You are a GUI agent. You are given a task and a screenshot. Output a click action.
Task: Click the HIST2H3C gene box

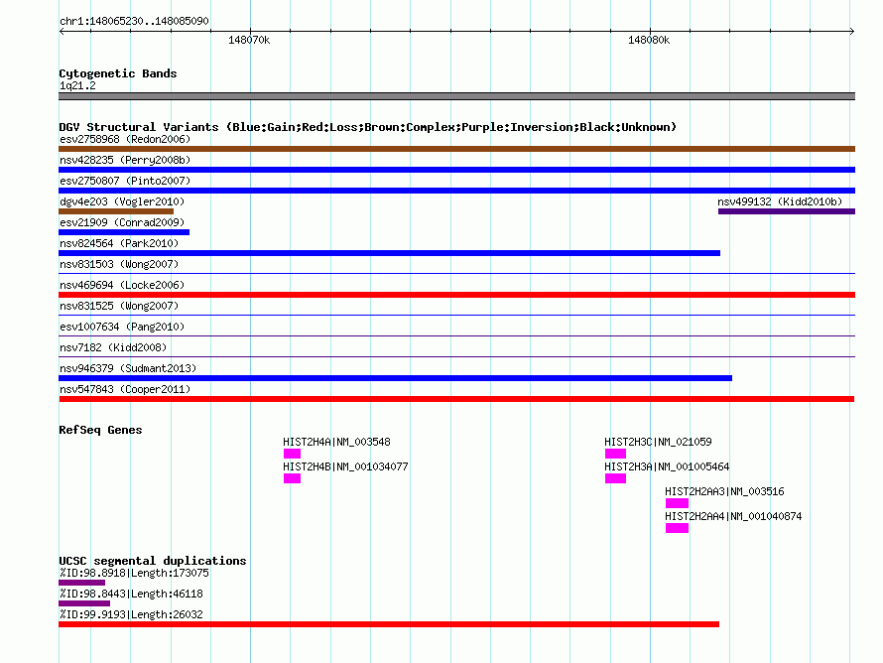pos(615,454)
